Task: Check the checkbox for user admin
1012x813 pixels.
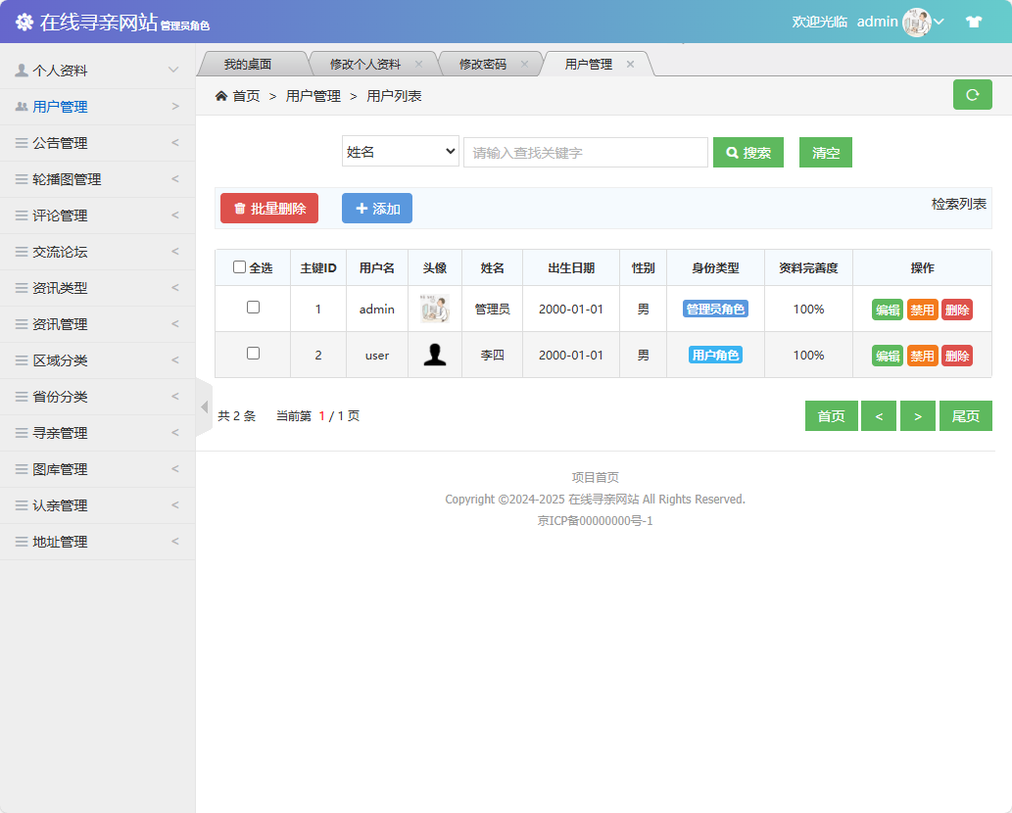Action: 253,308
